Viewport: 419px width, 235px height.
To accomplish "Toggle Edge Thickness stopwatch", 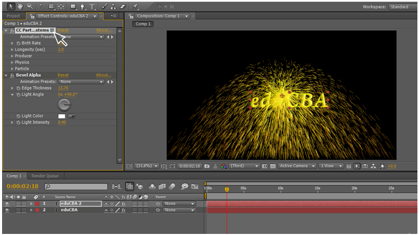I will 18,88.
